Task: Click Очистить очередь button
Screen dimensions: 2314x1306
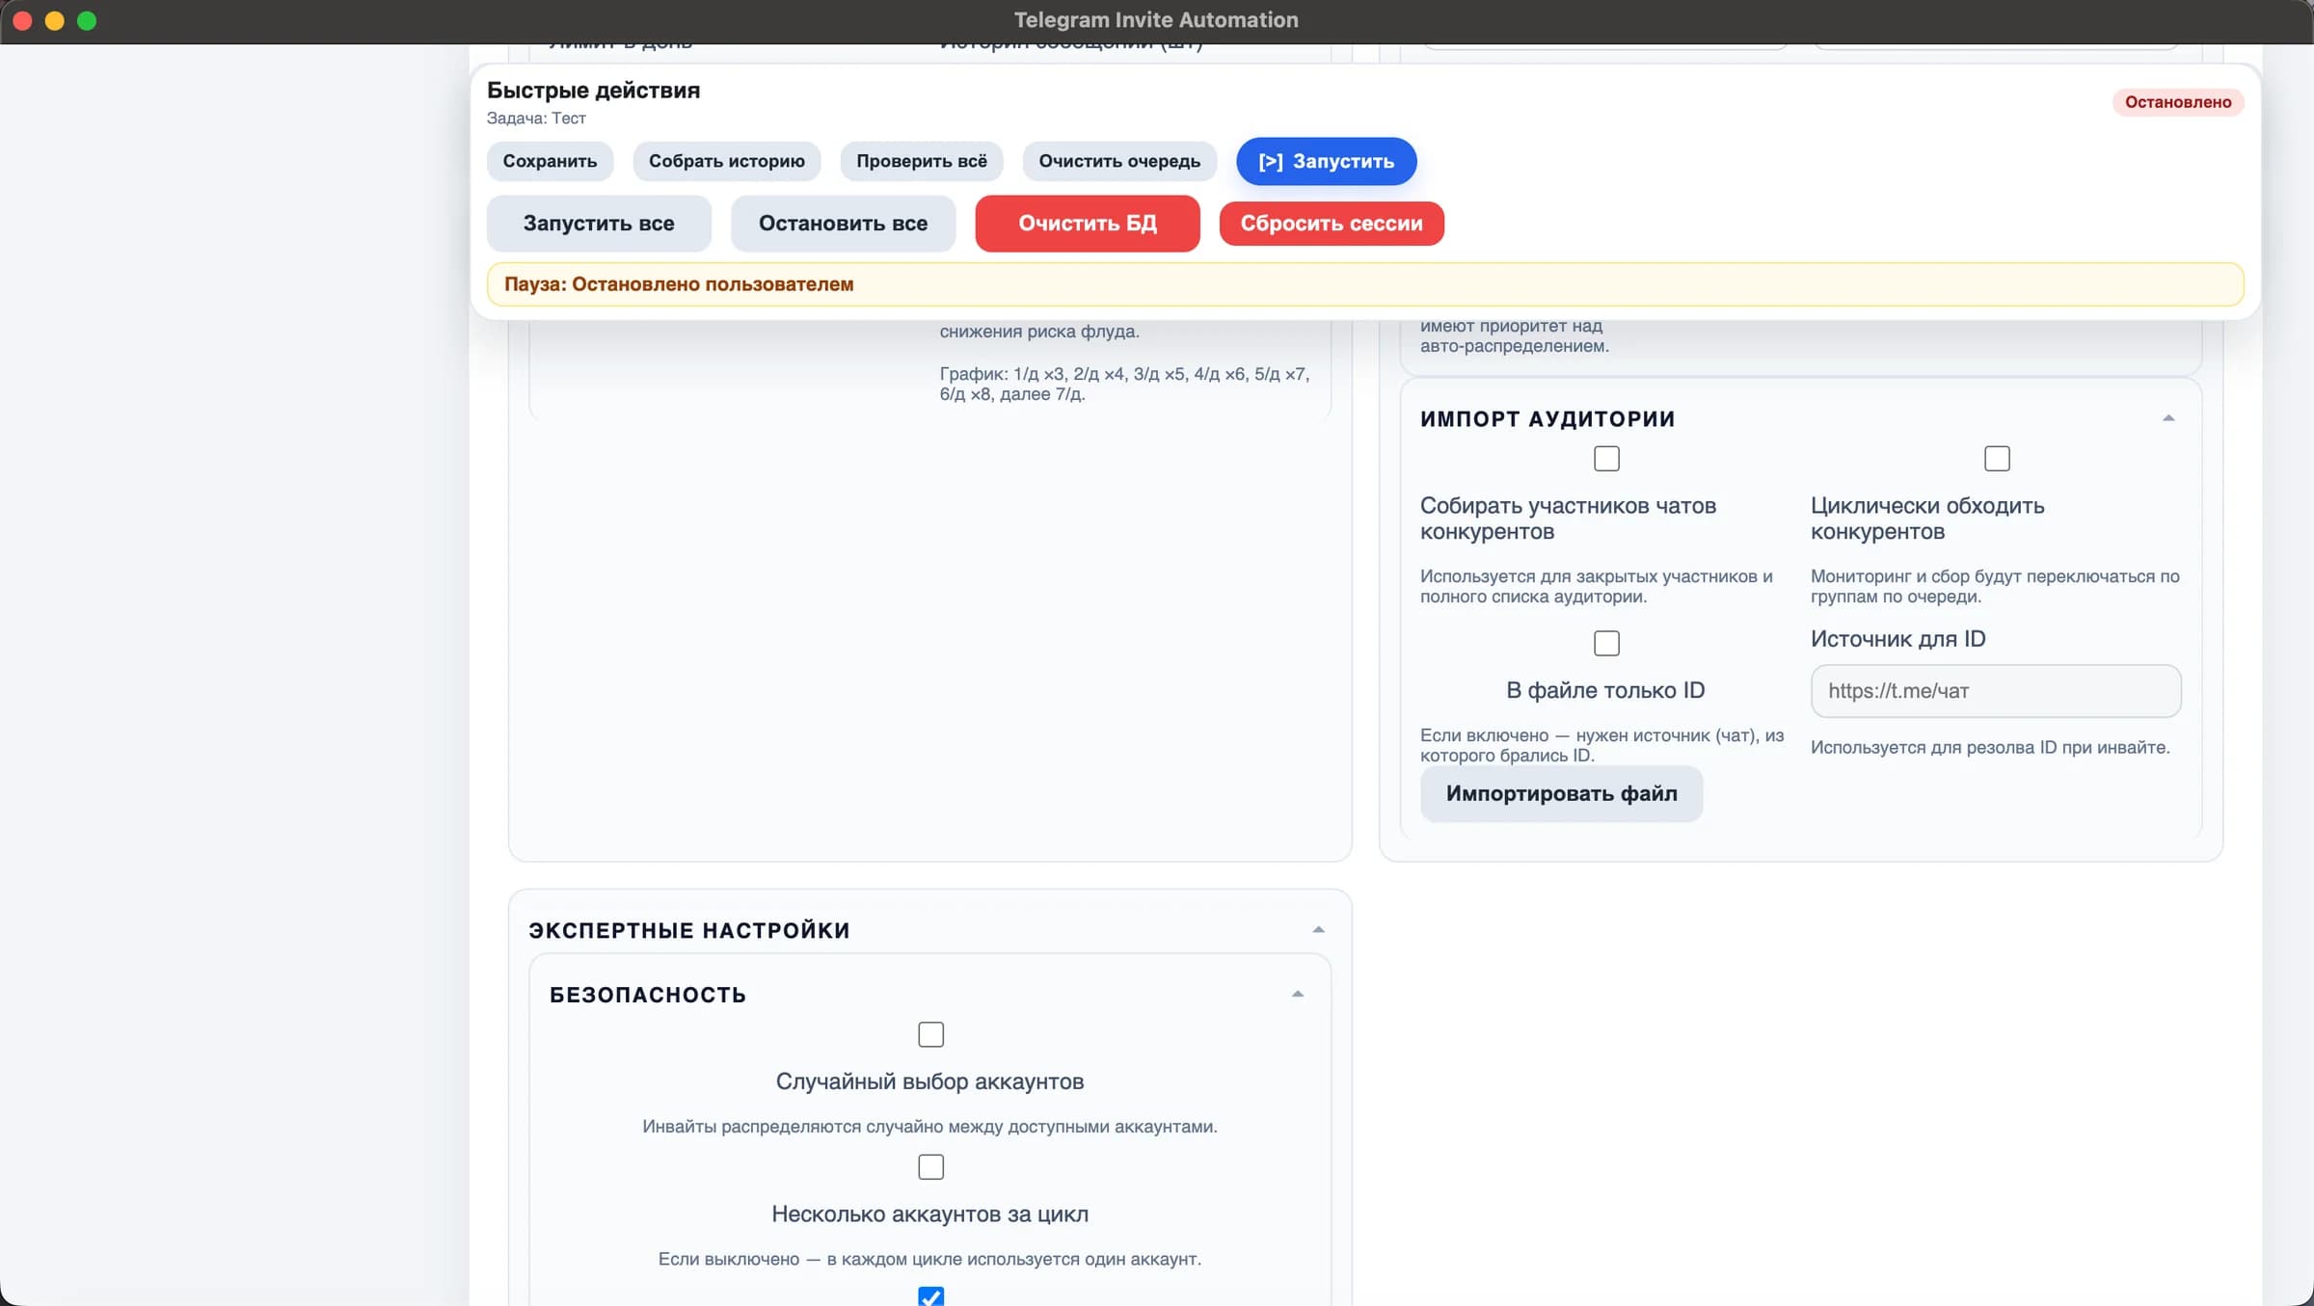Action: point(1119,161)
